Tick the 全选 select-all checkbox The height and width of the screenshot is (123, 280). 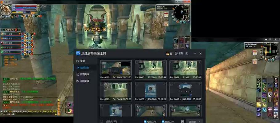101,121
